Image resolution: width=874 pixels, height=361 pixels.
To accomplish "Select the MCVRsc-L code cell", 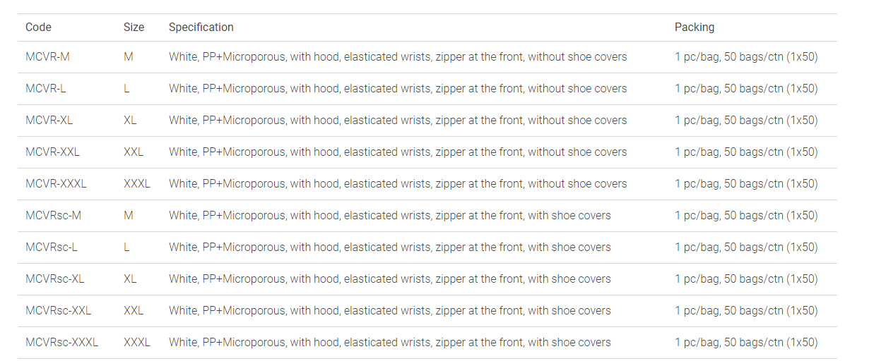I will click(51, 247).
